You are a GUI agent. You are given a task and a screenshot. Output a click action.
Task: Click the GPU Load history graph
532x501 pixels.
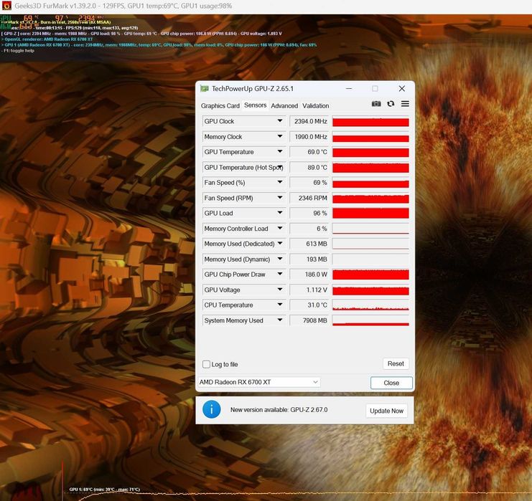click(x=370, y=213)
